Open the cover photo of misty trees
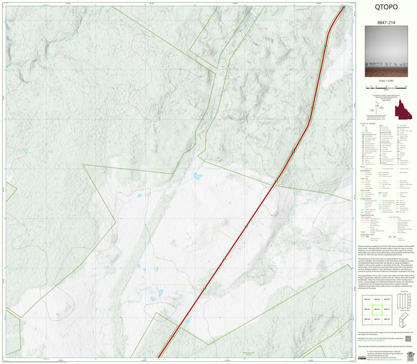 [386, 52]
